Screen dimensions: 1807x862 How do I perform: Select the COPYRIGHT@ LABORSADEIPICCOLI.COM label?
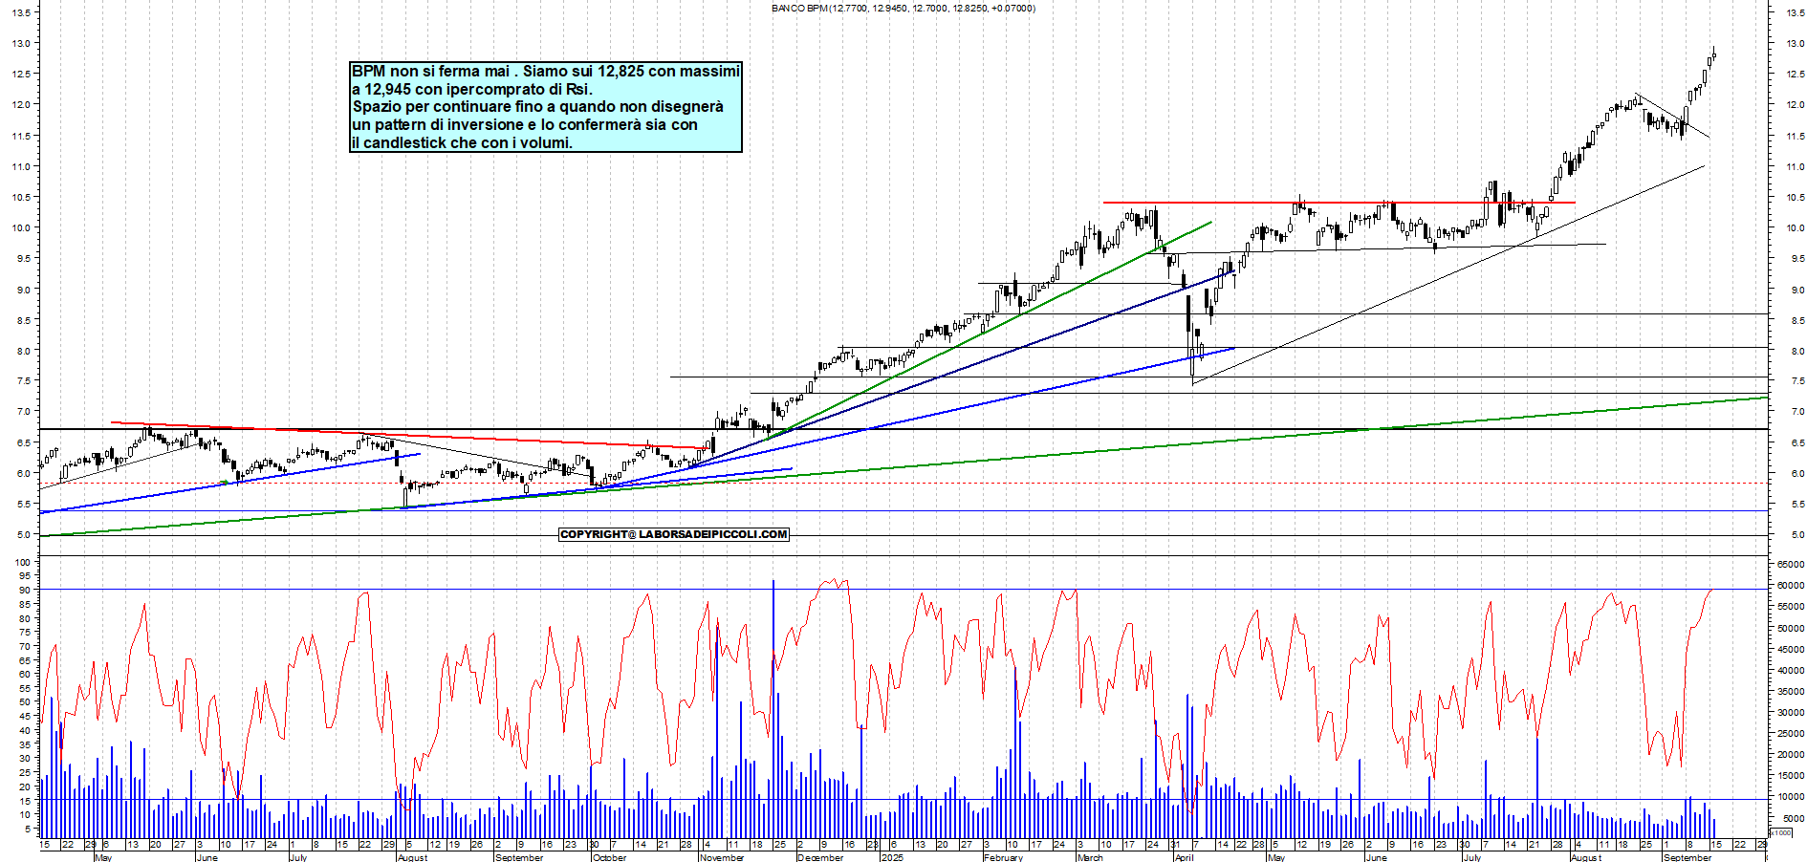click(674, 534)
